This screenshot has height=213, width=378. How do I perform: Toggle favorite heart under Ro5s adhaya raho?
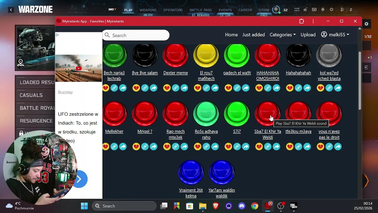(198, 146)
